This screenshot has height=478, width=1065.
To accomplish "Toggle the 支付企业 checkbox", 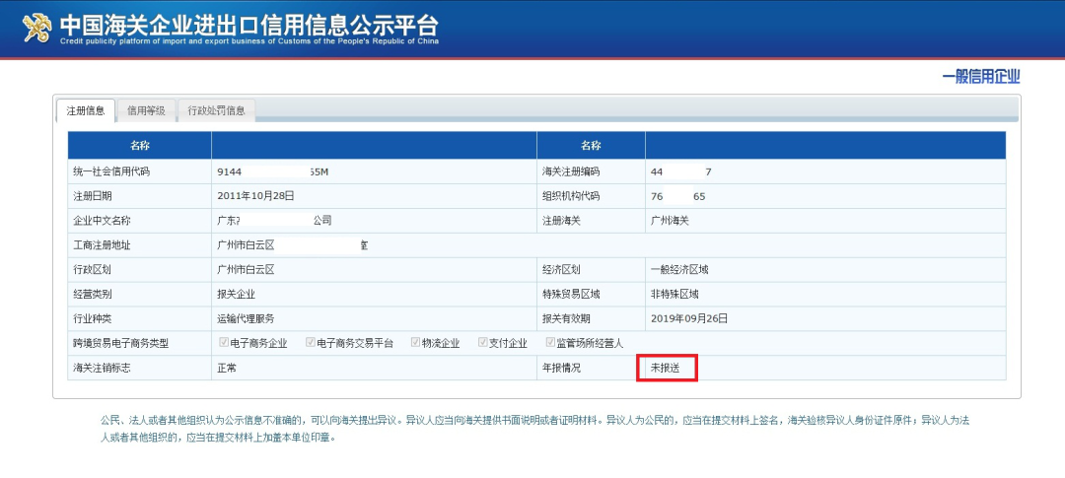I will pyautogui.click(x=483, y=342).
